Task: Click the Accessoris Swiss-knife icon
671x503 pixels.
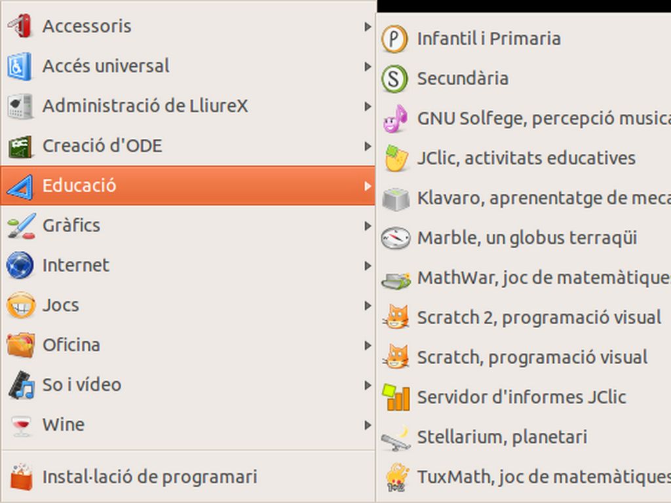Action: click(20, 26)
